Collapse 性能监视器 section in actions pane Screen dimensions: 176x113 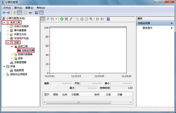pyautogui.click(x=172, y=23)
